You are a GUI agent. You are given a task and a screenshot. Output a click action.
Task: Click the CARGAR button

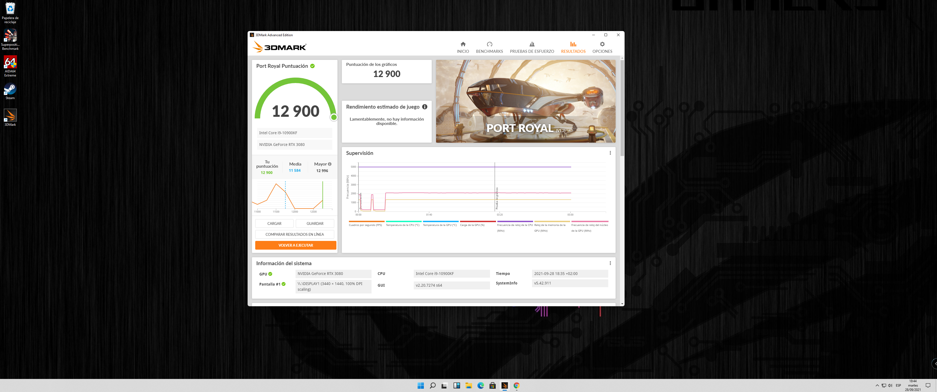[274, 223]
